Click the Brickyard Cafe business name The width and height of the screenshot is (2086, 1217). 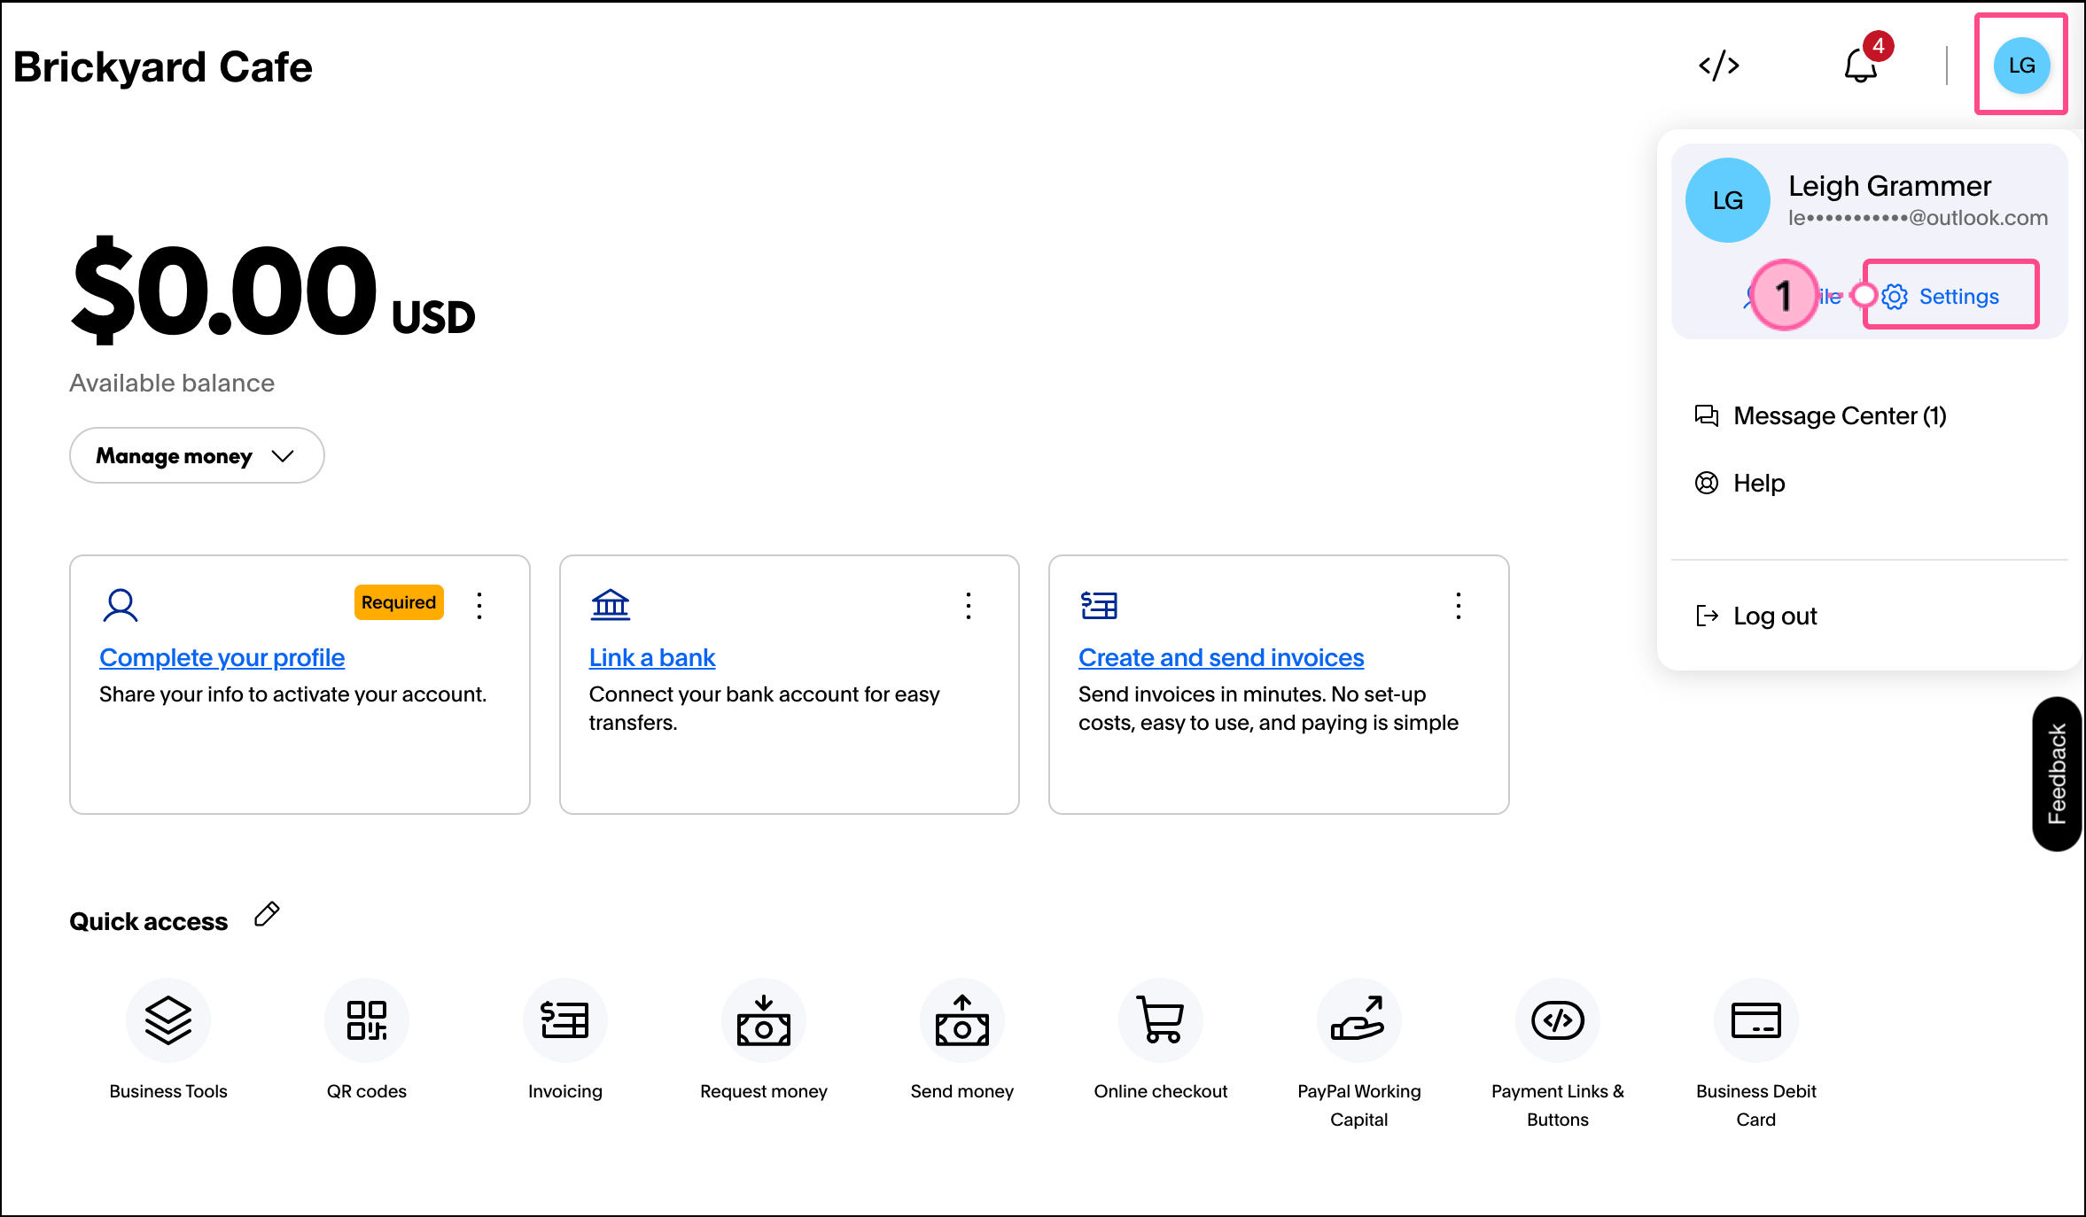pyautogui.click(x=163, y=67)
